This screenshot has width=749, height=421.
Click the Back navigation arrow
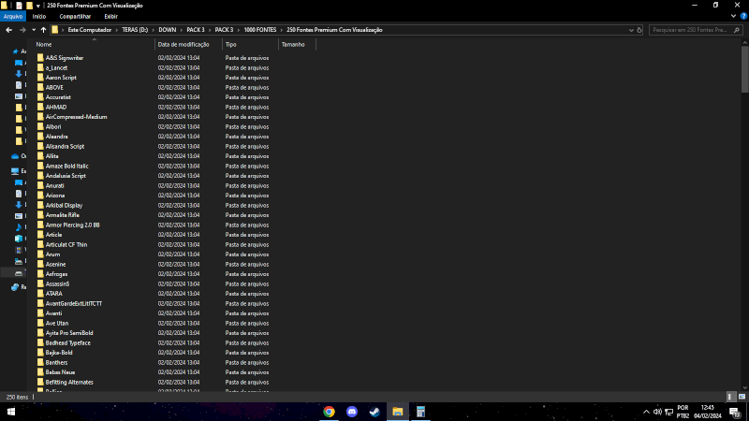tap(8, 30)
